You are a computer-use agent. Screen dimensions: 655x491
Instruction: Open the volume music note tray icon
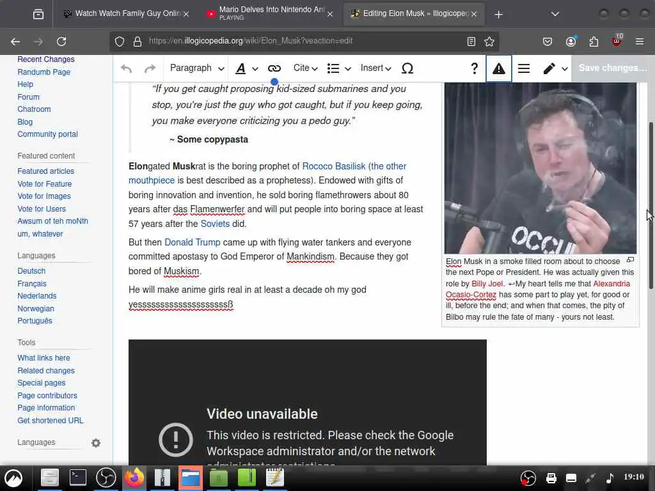tap(610, 478)
